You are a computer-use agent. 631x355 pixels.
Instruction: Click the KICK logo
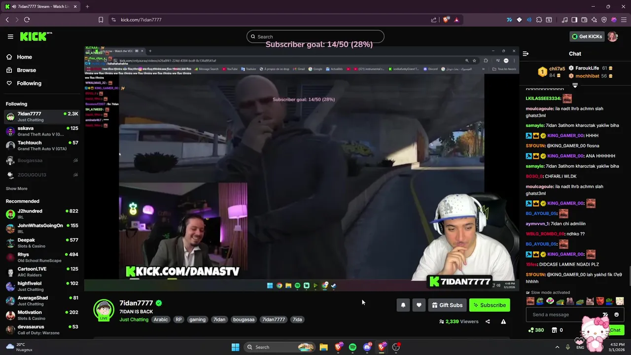[35, 36]
